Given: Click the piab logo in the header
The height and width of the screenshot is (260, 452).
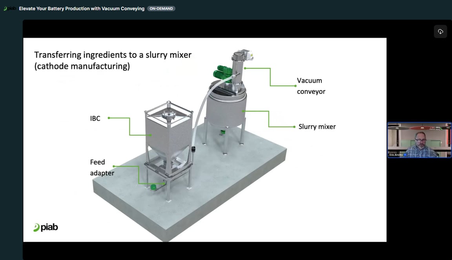Looking at the screenshot, I should (10, 9).
